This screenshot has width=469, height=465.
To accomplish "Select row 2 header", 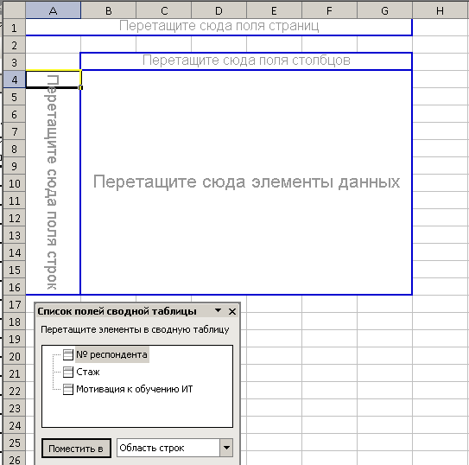I will tap(14, 45).
